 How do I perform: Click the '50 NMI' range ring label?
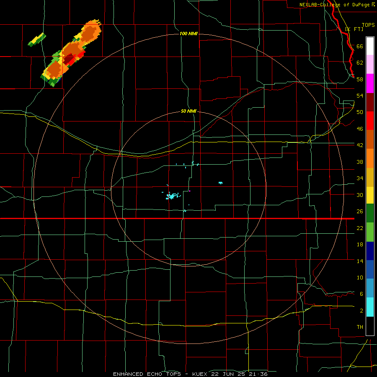point(188,111)
